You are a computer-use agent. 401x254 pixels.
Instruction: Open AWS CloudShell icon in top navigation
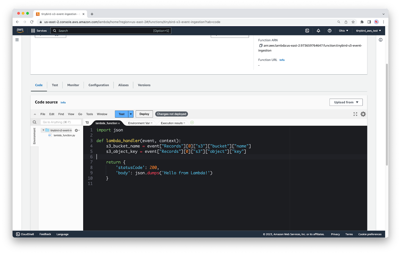click(x=307, y=31)
